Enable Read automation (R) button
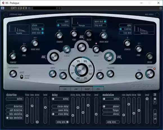This screenshot has height=130, width=163. pyautogui.click(x=12, y=8)
